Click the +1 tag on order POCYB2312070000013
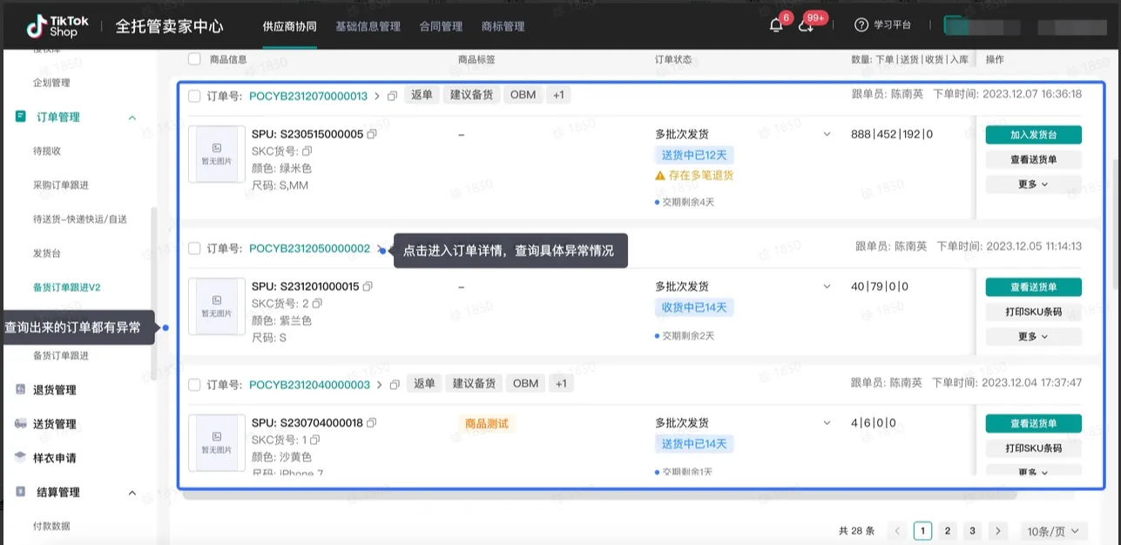Image resolution: width=1121 pixels, height=545 pixels. tap(558, 95)
